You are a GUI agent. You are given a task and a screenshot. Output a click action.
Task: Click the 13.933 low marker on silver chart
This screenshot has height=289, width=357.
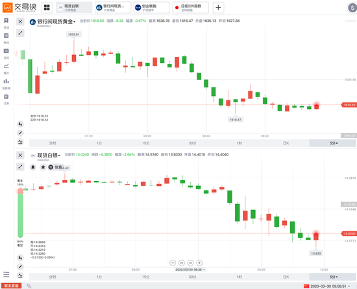click(316, 253)
